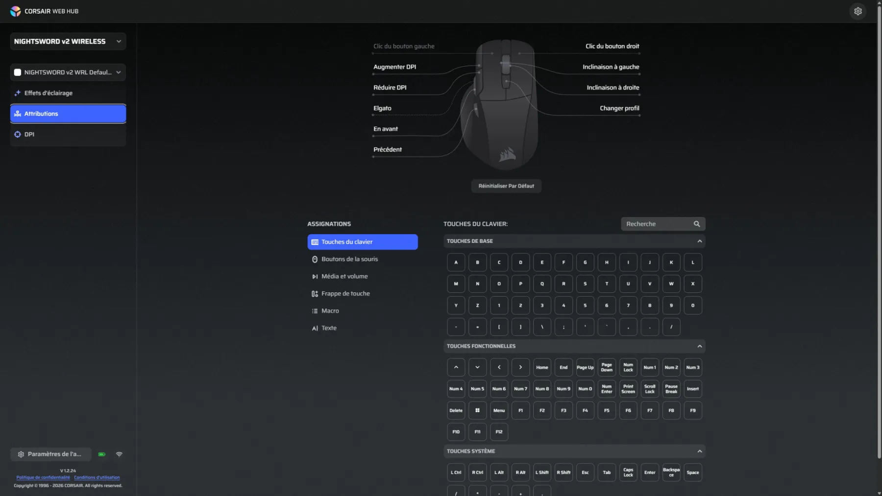
Task: Select the Elgato button assignment
Action: [382, 108]
